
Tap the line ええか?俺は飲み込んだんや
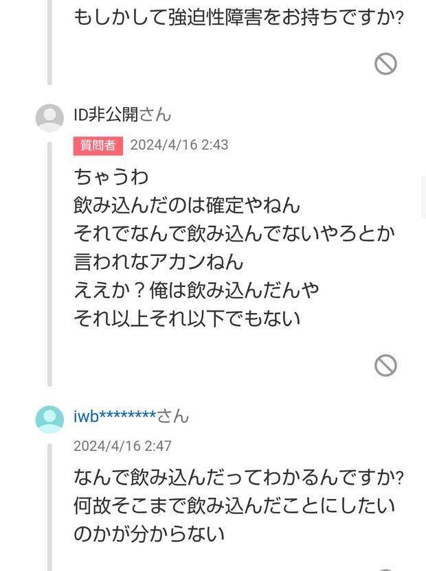(x=197, y=290)
